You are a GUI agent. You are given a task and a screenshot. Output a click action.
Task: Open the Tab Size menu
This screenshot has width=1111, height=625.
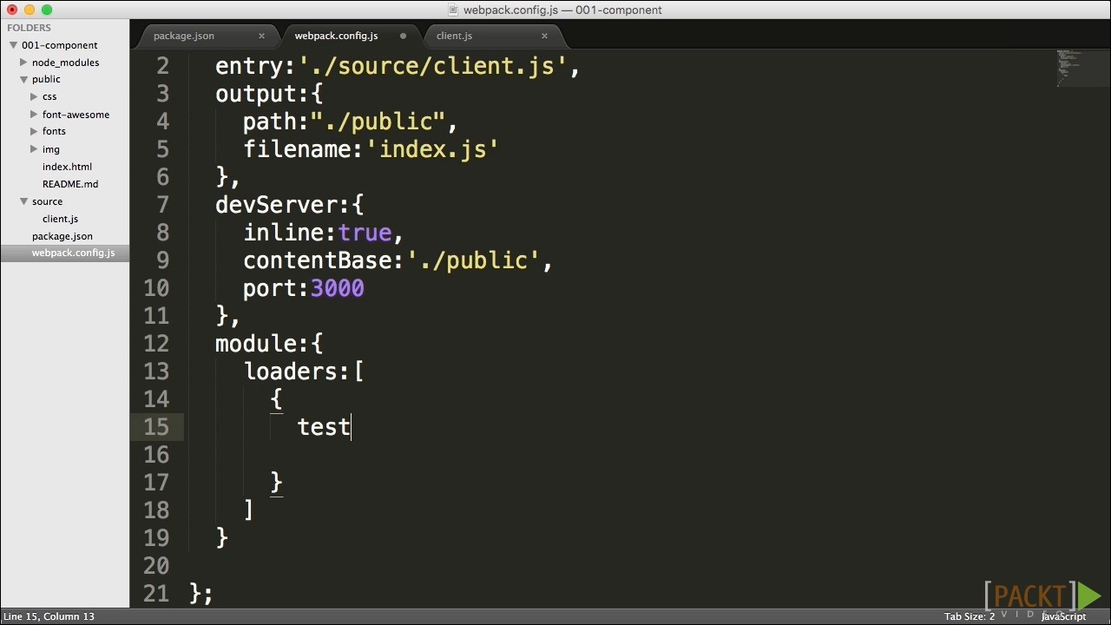pyautogui.click(x=970, y=616)
